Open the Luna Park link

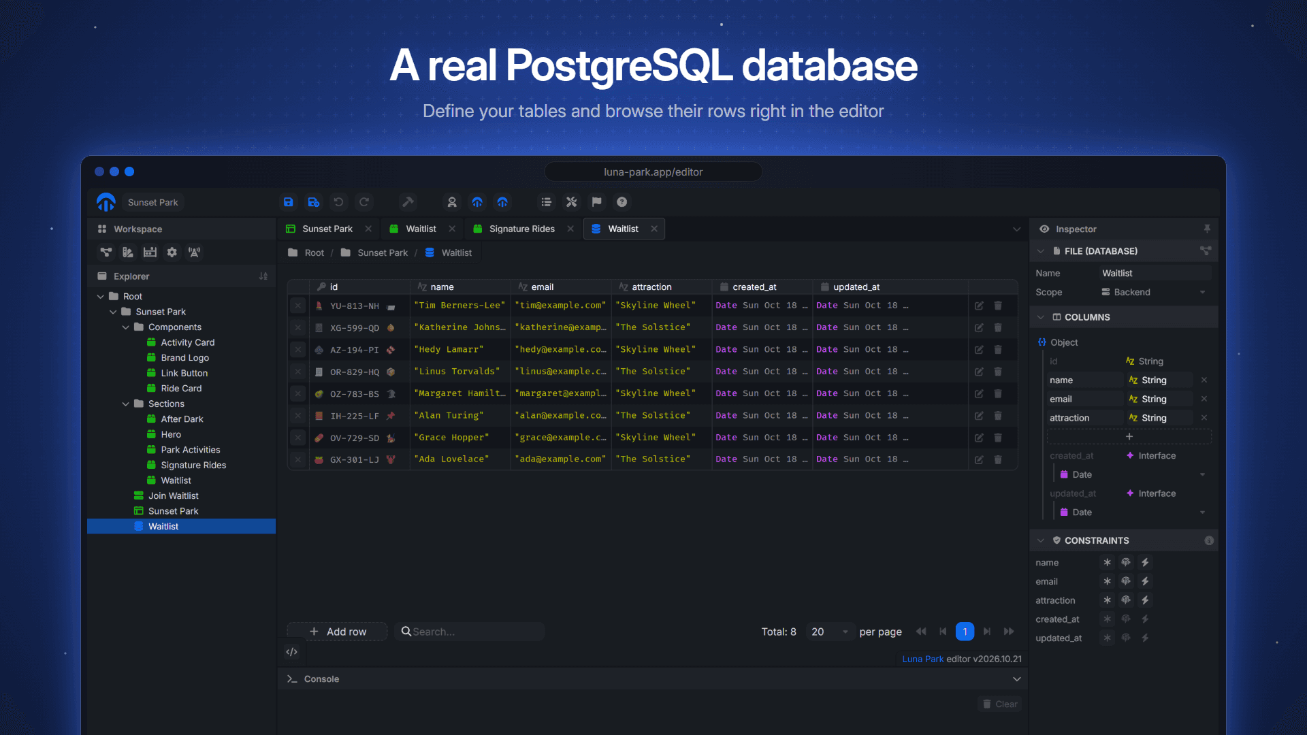(922, 659)
